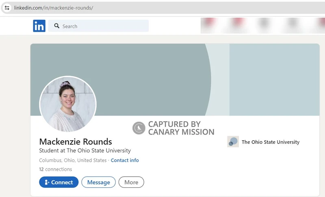This screenshot has height=197, width=325.
Task: Click the name "Mackenzie Rounds"
Action: (76, 141)
